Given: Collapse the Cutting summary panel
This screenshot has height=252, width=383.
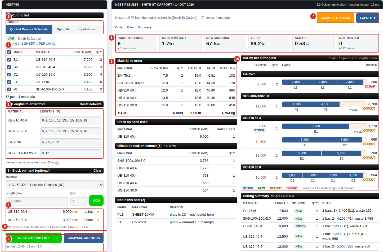Looking at the screenshot, I should [376, 196].
